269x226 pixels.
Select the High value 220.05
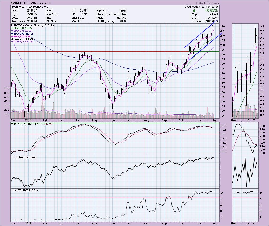pos(32,14)
